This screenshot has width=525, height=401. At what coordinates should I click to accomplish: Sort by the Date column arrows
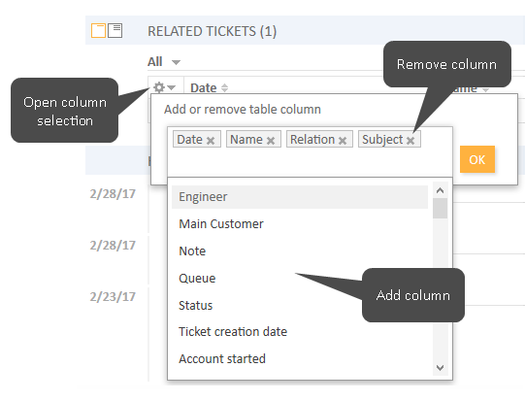(x=225, y=87)
